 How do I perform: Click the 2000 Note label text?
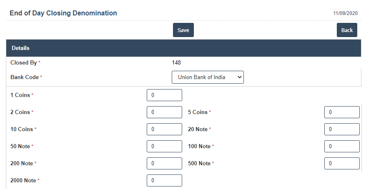pyautogui.click(x=23, y=180)
